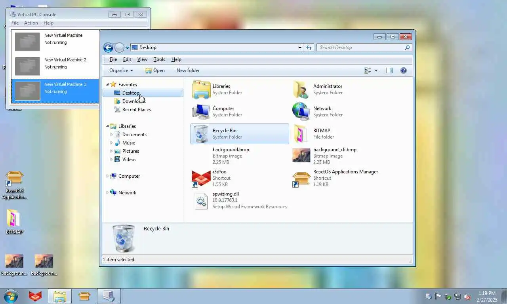Expand Computer in navigation pane
Viewport: 507px width, 304px height.
[107, 176]
